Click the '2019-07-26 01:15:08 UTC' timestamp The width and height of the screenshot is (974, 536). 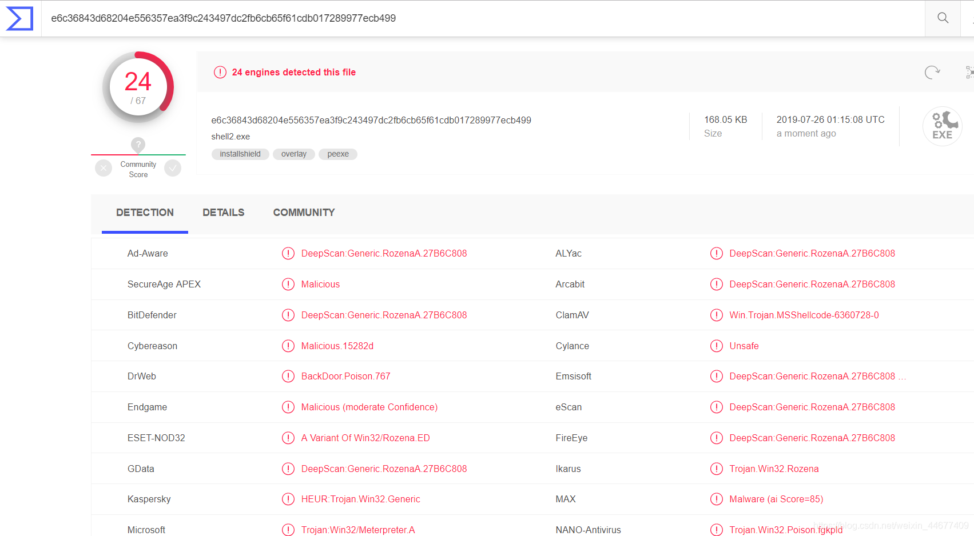(830, 119)
